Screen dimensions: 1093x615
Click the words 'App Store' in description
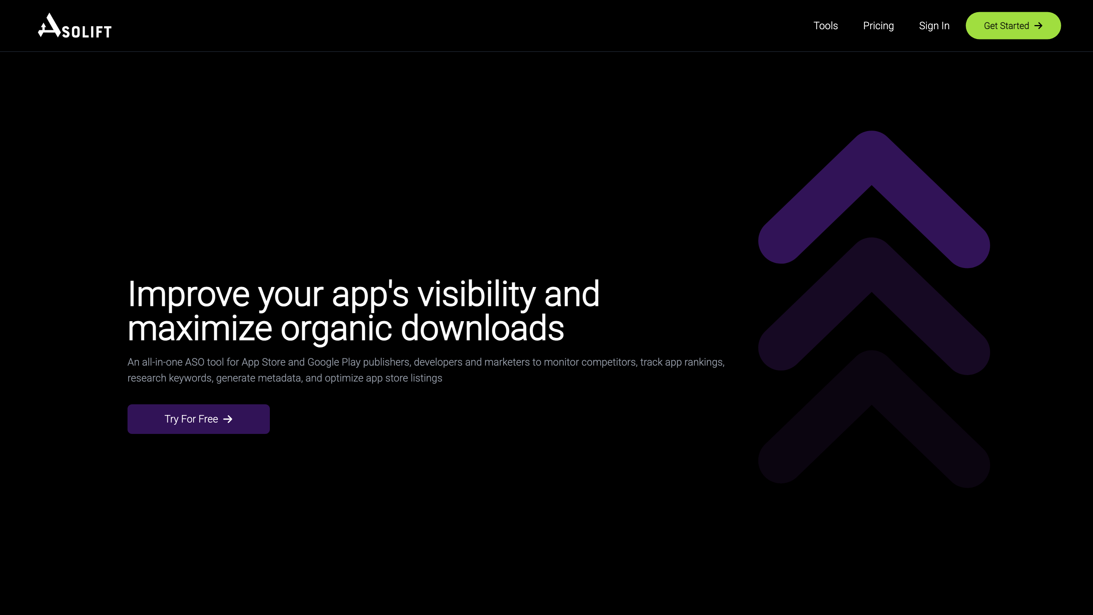(x=263, y=362)
